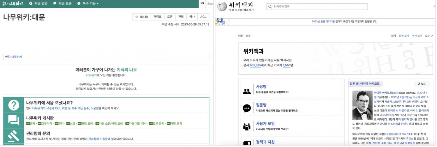Click the people icon next to 사랑방
The image size is (437, 147).
pos(247,91)
